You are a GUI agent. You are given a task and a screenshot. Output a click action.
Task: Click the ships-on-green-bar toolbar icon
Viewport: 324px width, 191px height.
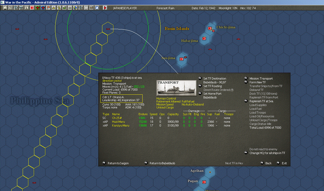[x=70, y=8]
